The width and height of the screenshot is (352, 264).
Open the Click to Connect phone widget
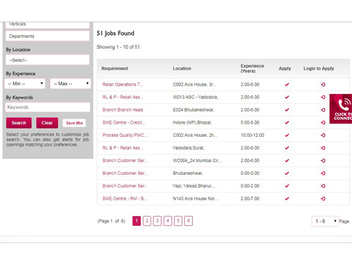point(341,109)
